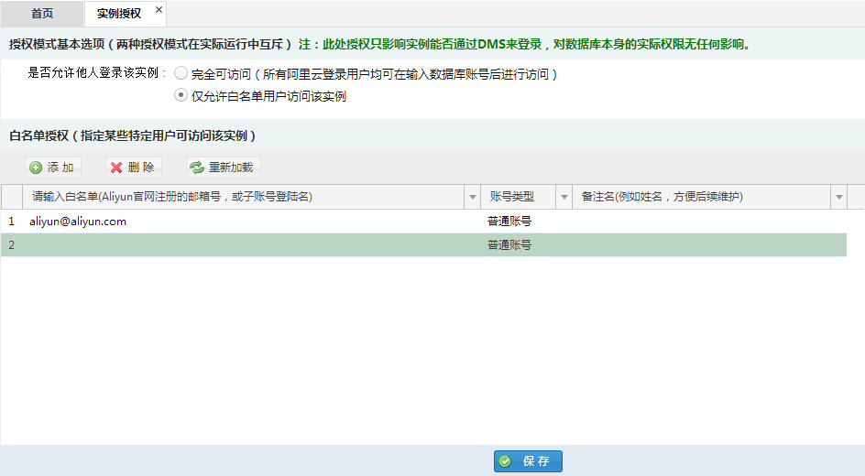
Task: Click 普通账号 in the first row
Action: pos(509,222)
